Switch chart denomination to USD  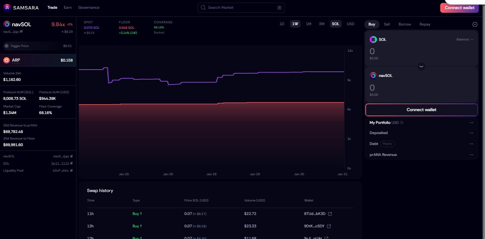pos(350,24)
